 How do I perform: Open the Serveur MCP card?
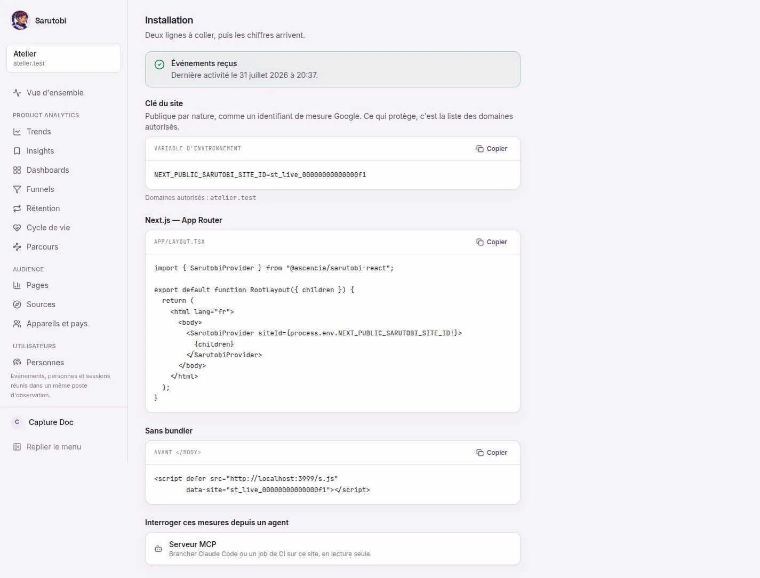(332, 549)
